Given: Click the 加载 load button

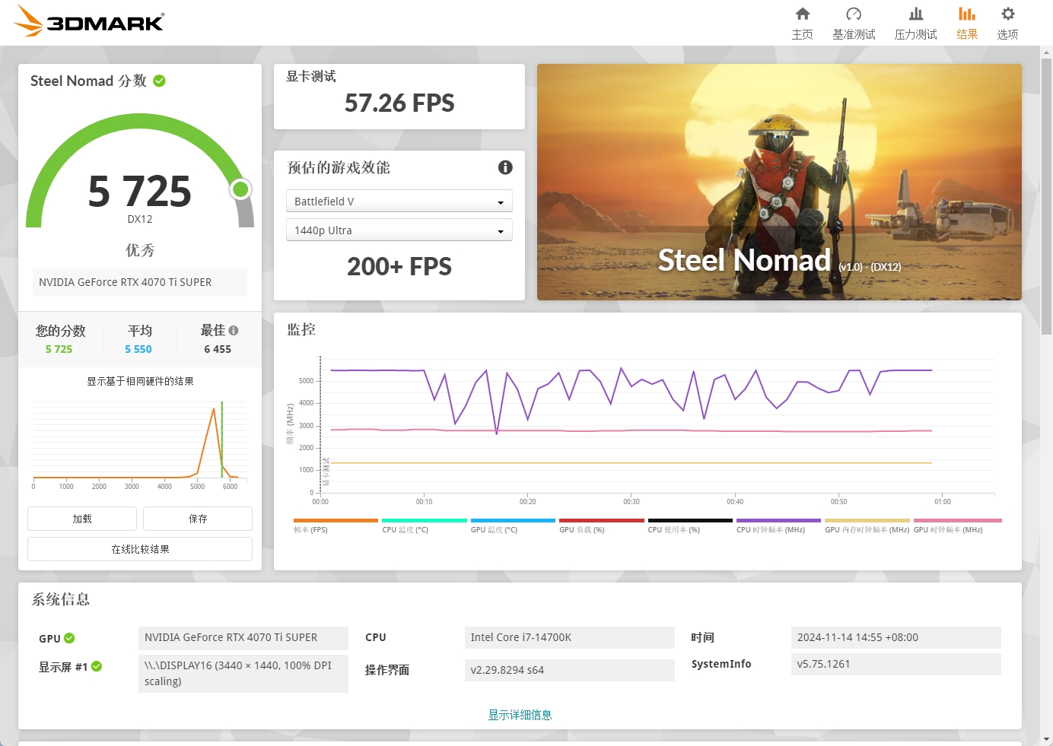Looking at the screenshot, I should click(82, 519).
